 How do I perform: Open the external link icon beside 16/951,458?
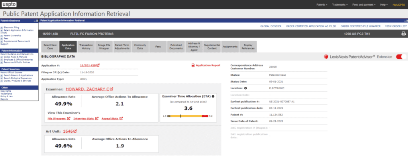click(98, 65)
